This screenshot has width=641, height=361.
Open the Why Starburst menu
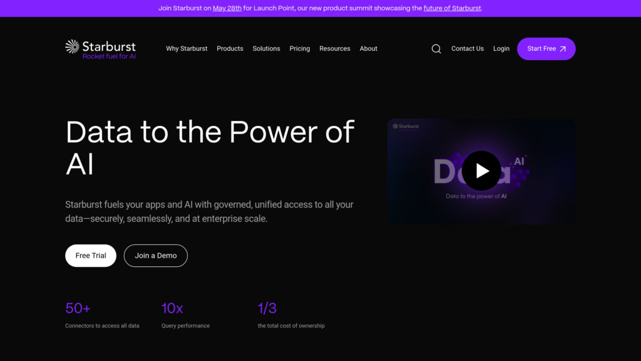coord(187,49)
